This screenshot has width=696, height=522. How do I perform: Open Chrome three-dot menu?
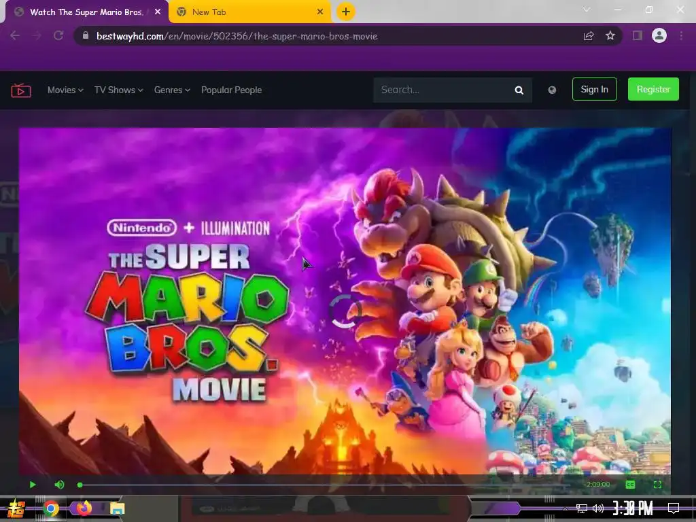point(681,35)
